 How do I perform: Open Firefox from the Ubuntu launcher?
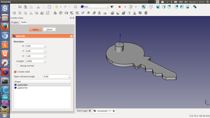coord(5,27)
